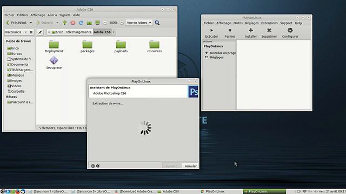This screenshot has width=346, height=194.
Task: Open Images in the sidebar
Action: pos(15,80)
